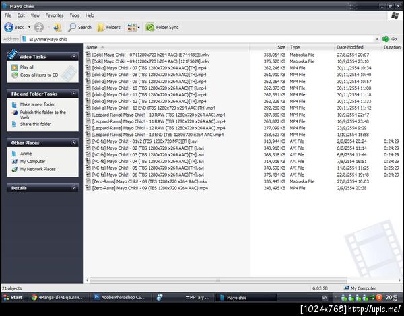Collapse File and Folder Tasks panel
Viewport: 404px width, 316px height.
(73, 94)
